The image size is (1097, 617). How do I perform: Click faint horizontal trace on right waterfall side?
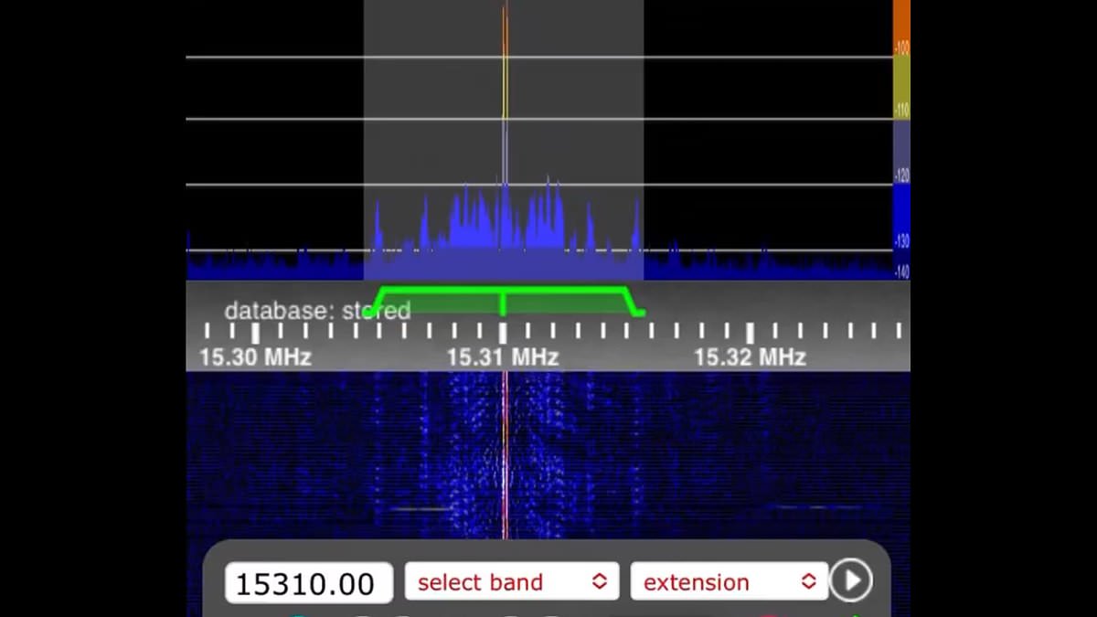(x=814, y=506)
